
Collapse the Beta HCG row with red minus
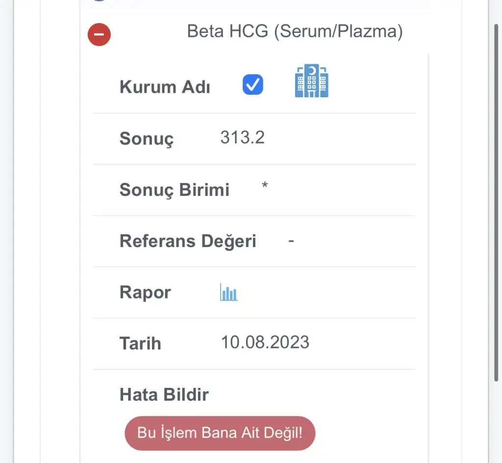pos(99,35)
